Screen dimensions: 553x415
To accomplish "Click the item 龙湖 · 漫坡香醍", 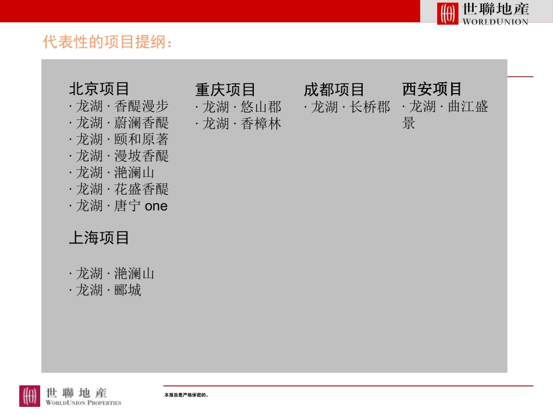I will coord(119,156).
